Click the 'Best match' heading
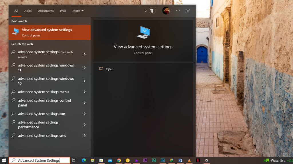 point(19,21)
